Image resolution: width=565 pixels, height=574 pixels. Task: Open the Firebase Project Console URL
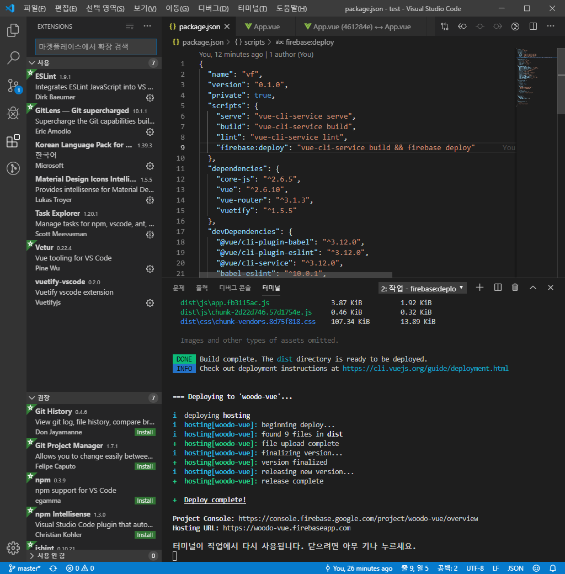coord(358,519)
